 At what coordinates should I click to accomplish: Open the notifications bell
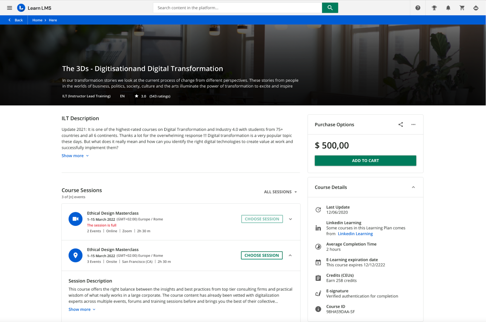[448, 8]
